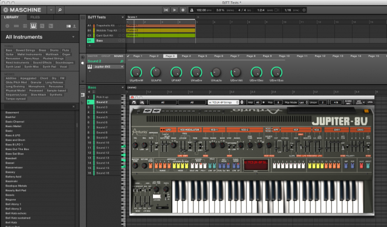Click the channel properties icon in control area
The image size is (387, 227).
point(83,58)
